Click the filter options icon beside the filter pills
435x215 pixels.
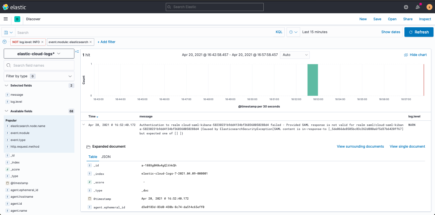4,42
